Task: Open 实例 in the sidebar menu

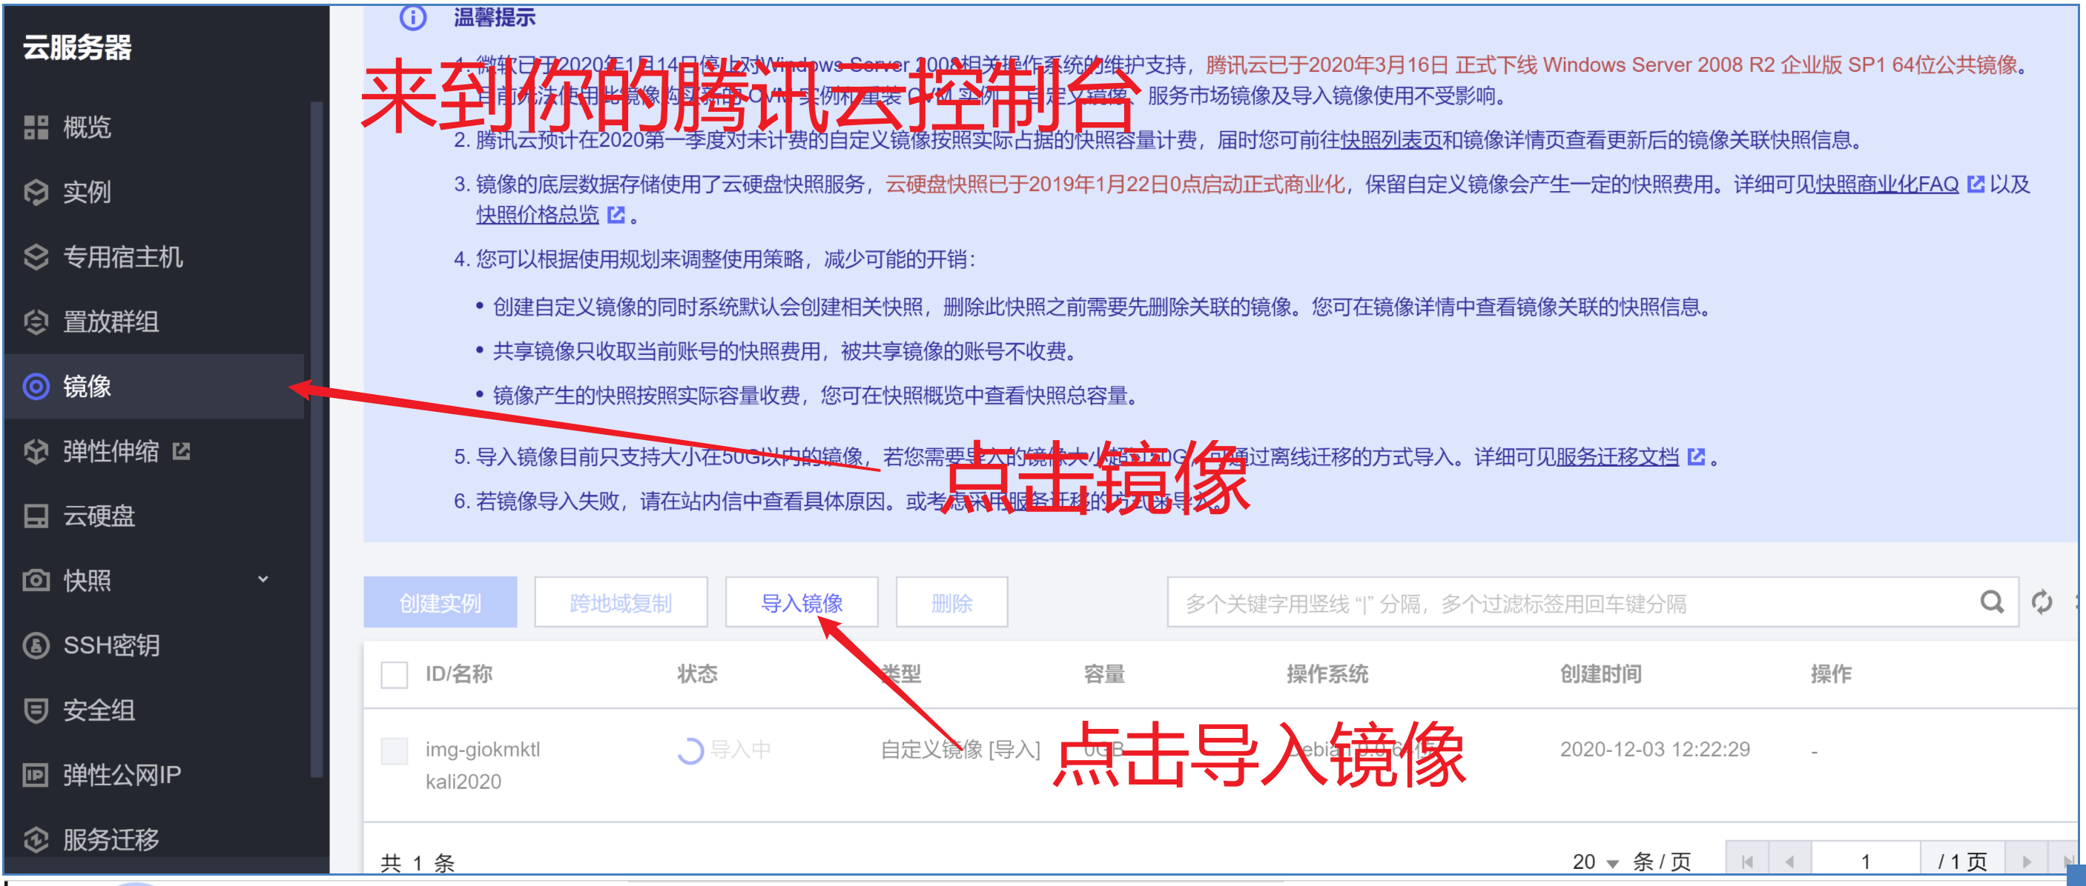Action: [87, 192]
